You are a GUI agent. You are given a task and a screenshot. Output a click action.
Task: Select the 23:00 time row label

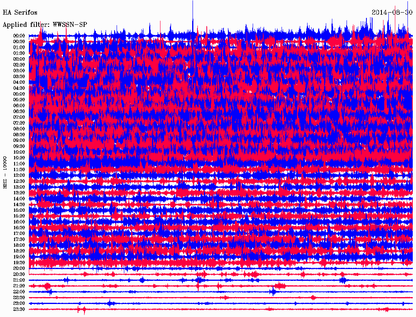click(x=19, y=304)
